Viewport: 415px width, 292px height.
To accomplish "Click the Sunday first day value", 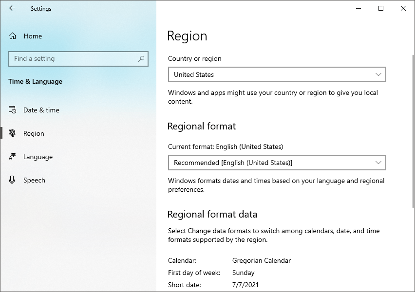I will click(x=243, y=273).
